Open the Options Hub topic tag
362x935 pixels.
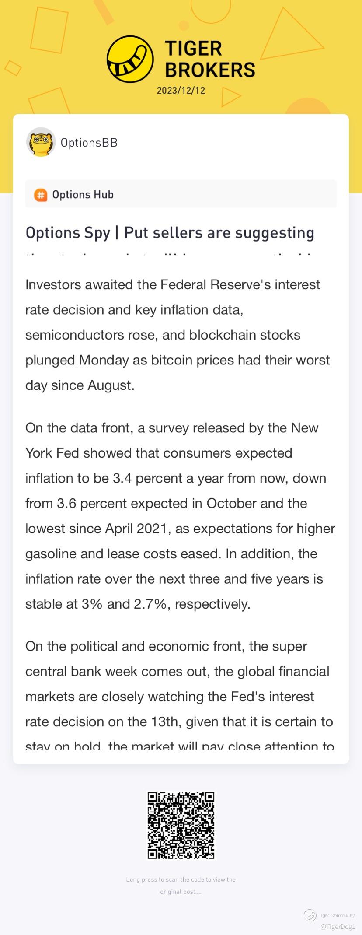83,195
